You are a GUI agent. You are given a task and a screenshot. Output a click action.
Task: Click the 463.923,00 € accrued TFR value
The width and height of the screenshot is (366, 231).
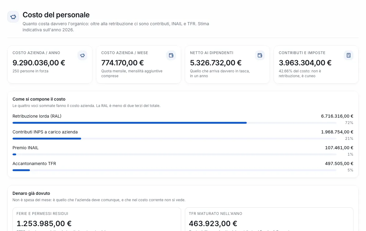tap(213, 224)
